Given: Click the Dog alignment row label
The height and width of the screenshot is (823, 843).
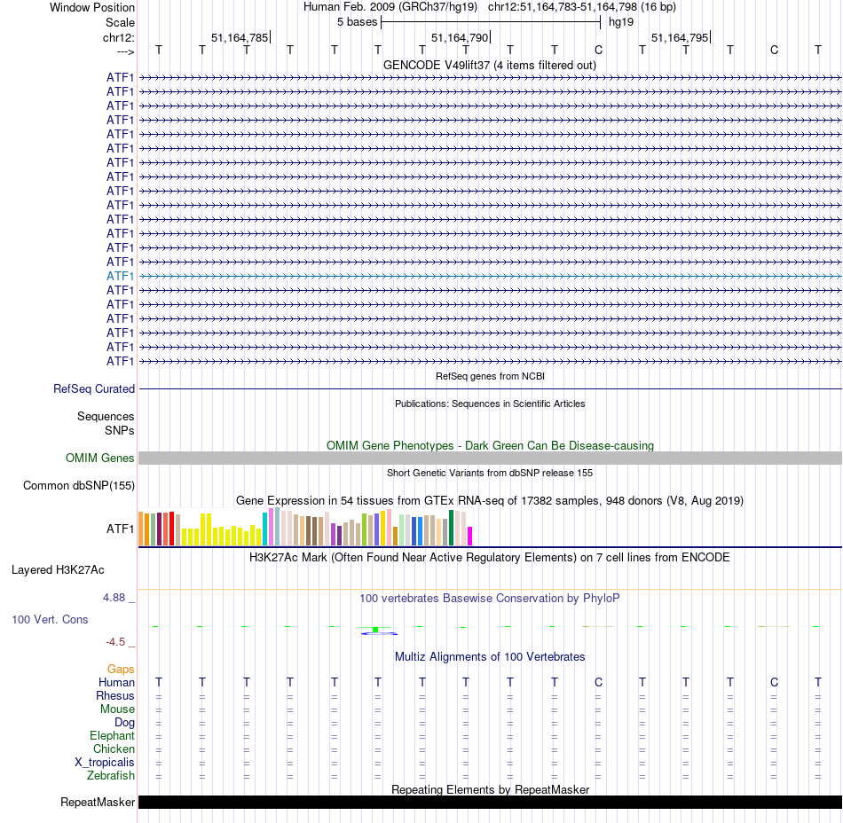Looking at the screenshot, I should tap(124, 723).
